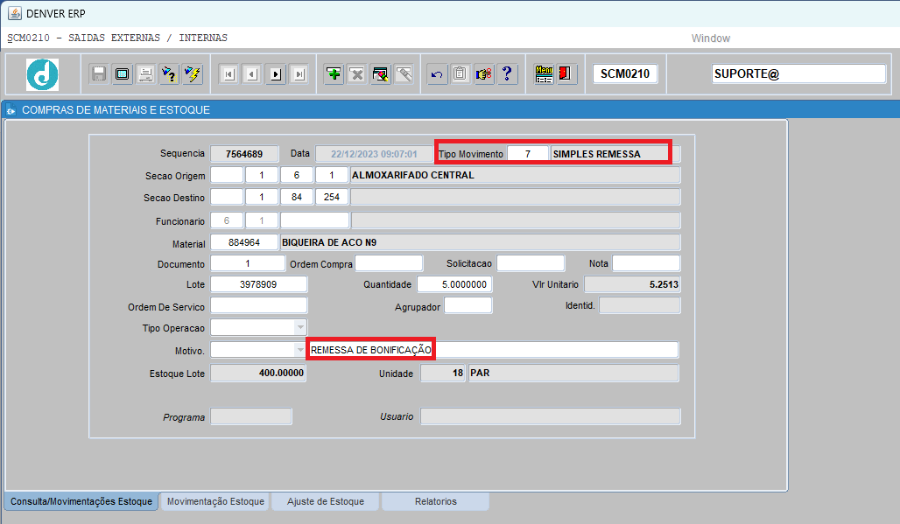
Task: Click Sequencia field 7564689
Action: pyautogui.click(x=244, y=154)
